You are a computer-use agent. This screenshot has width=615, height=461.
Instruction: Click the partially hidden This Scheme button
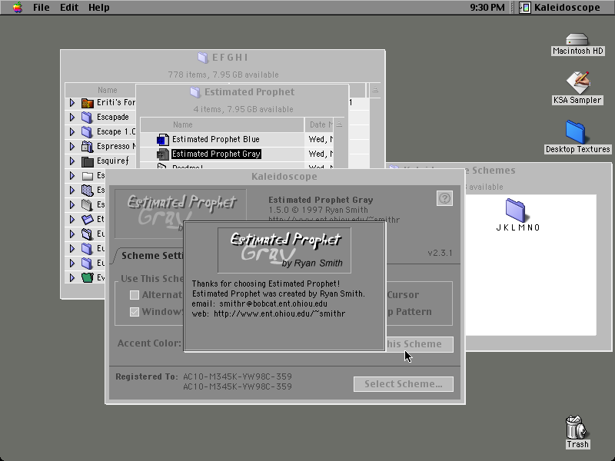tap(420, 344)
